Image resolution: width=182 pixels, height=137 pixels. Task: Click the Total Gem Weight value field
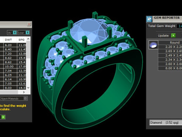[x=179, y=26]
